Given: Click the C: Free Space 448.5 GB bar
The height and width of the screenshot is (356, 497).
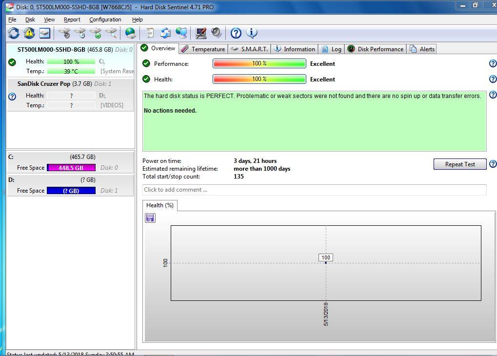Looking at the screenshot, I should [x=71, y=168].
